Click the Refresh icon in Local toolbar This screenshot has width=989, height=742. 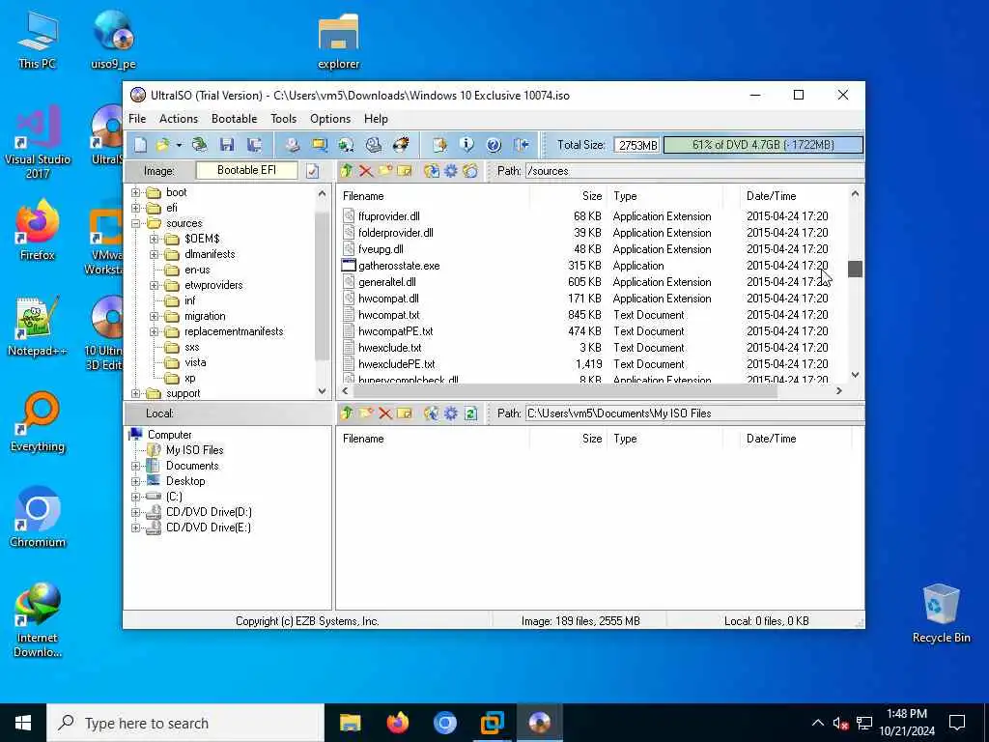[x=470, y=414]
